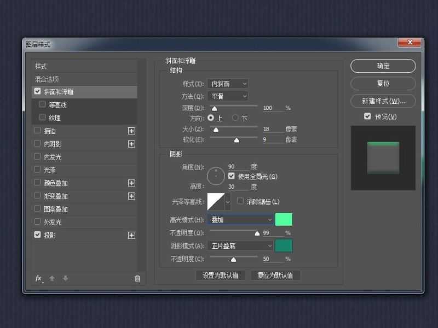Screen dimensions: 438x328
Task: Click the move effect up arrow icon
Action: [x=52, y=279]
